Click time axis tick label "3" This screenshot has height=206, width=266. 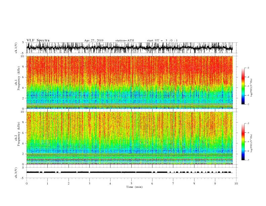click(x=89, y=183)
